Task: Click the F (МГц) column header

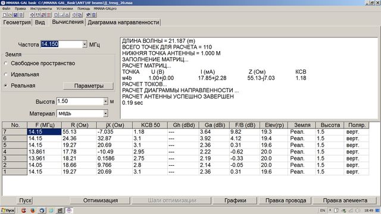Action: point(45,125)
